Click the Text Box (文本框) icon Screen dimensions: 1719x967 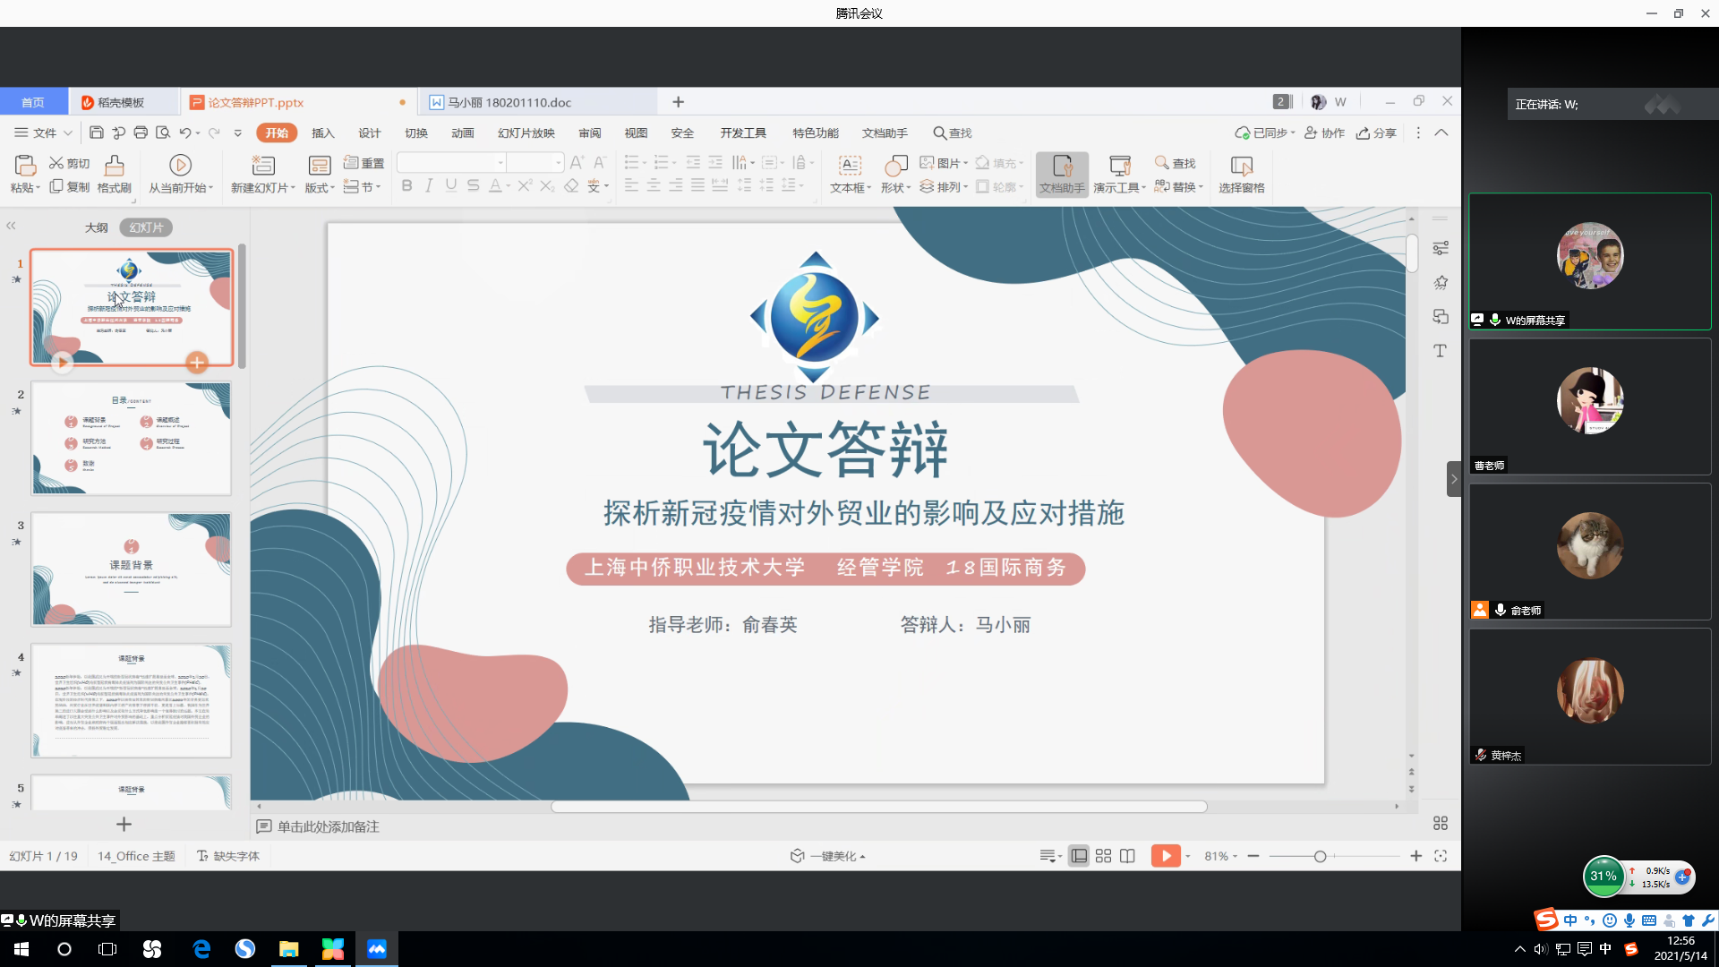pos(849,167)
